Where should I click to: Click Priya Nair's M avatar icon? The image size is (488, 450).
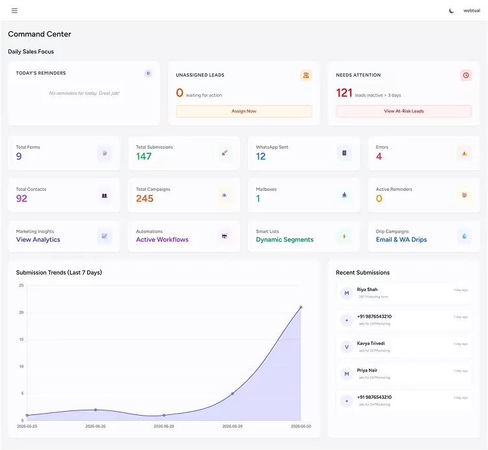pos(347,374)
